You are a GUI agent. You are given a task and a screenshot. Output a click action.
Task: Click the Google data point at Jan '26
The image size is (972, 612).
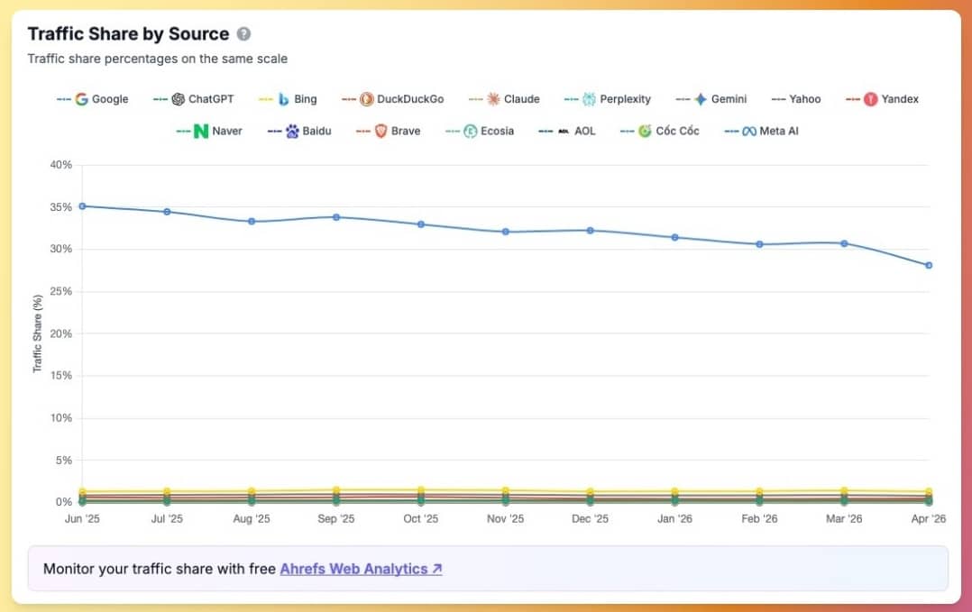tap(674, 237)
